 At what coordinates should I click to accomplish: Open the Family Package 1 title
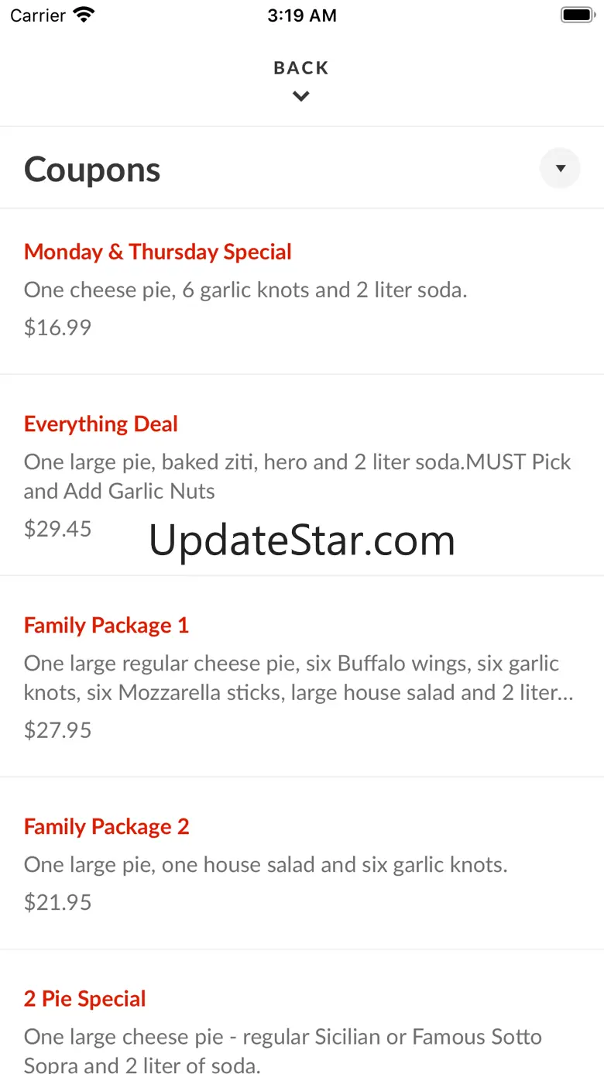pyautogui.click(x=106, y=625)
